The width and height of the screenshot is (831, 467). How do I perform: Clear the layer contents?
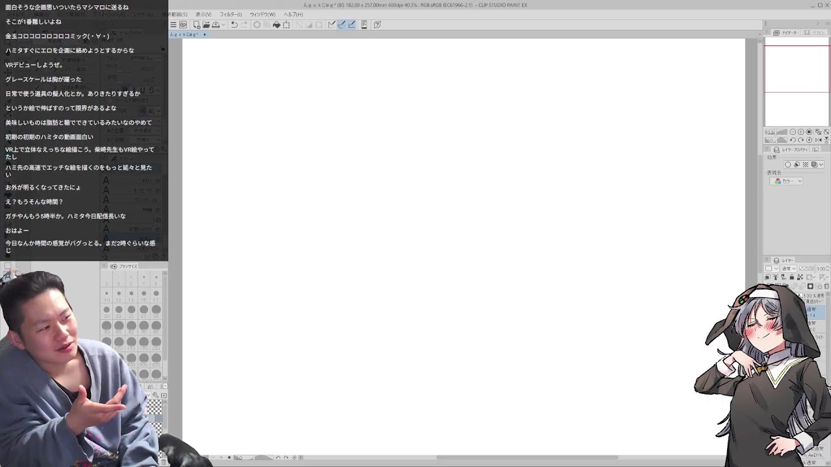257,25
